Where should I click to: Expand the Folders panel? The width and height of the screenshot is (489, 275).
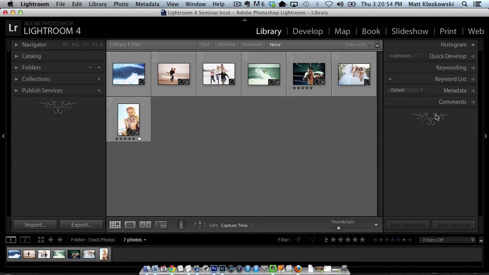pyautogui.click(x=16, y=68)
